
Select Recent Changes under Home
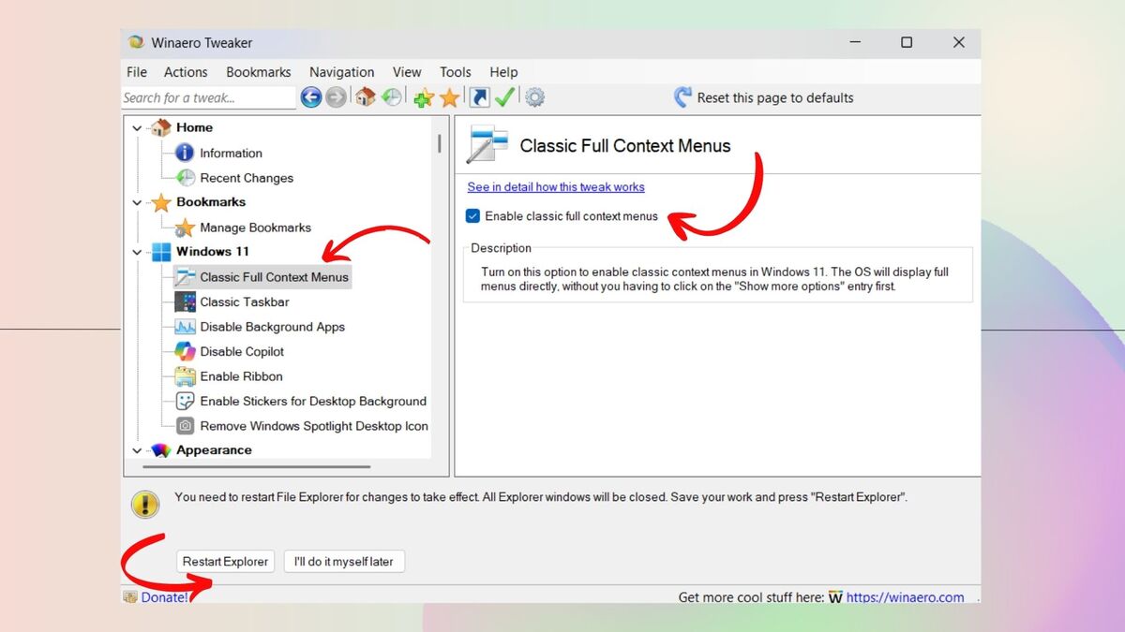click(x=247, y=178)
